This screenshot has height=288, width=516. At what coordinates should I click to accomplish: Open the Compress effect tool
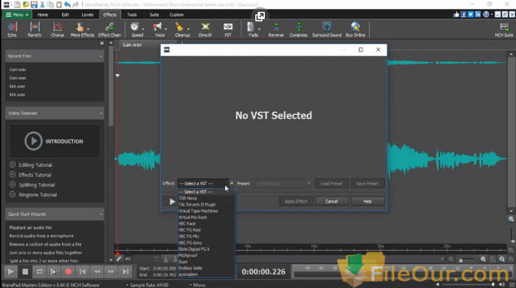[299, 30]
